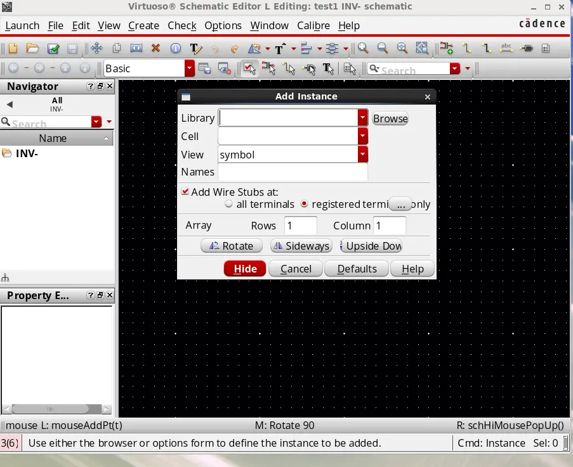Open the Edit menu
Screen dimensions: 573x467
81,25
